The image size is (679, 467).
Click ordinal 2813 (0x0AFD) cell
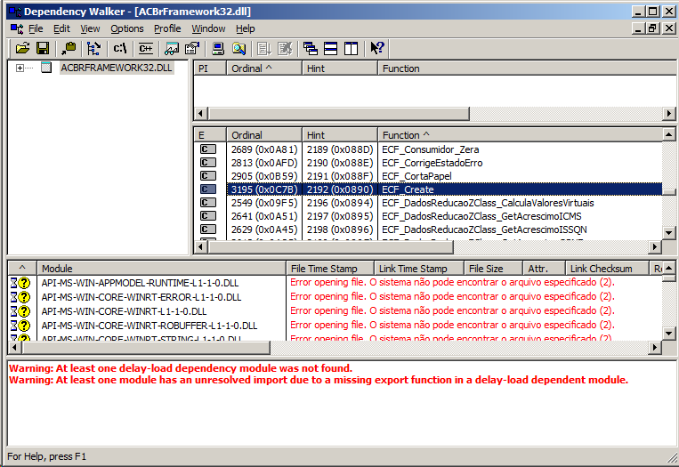[264, 163]
